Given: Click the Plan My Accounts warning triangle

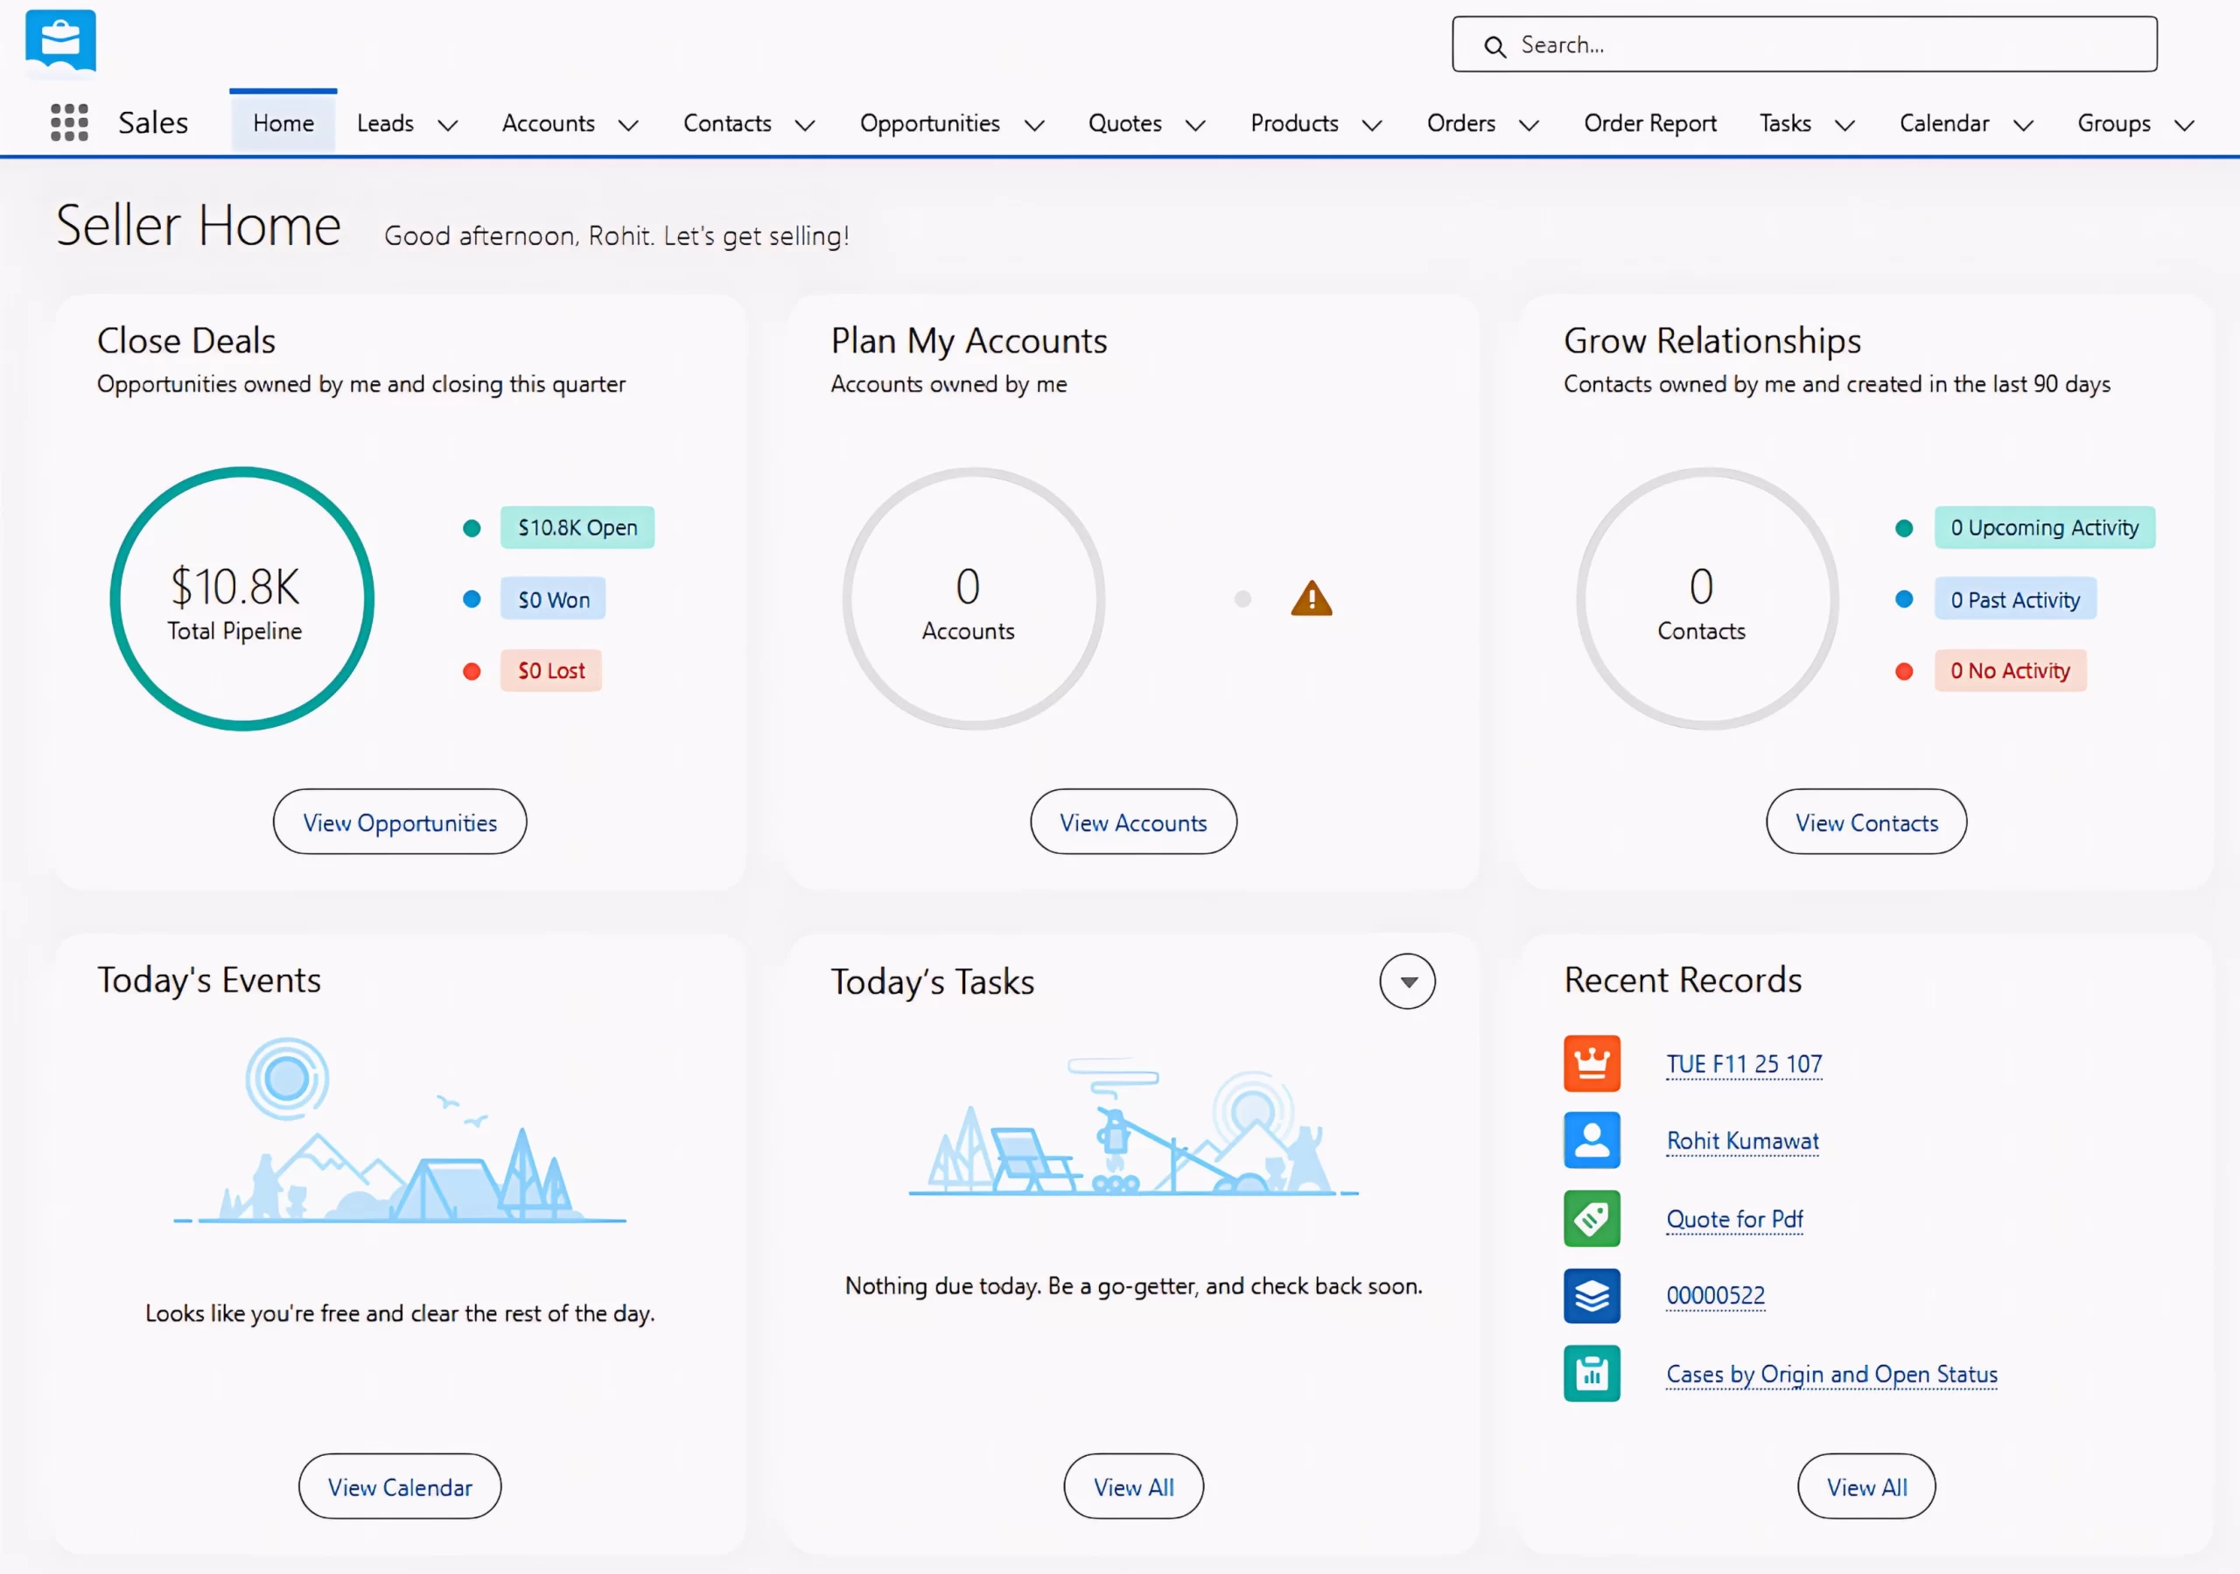Looking at the screenshot, I should coord(1312,598).
